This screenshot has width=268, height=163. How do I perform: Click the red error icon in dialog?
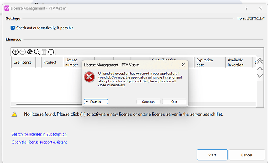(x=89, y=77)
